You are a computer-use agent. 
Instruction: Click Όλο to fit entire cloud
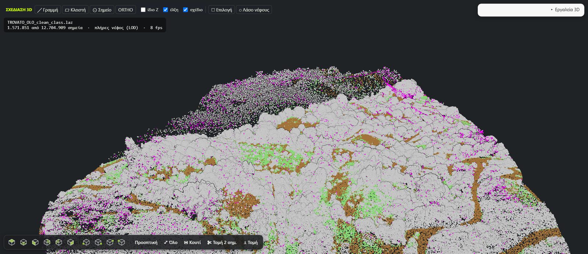pyautogui.click(x=171, y=242)
